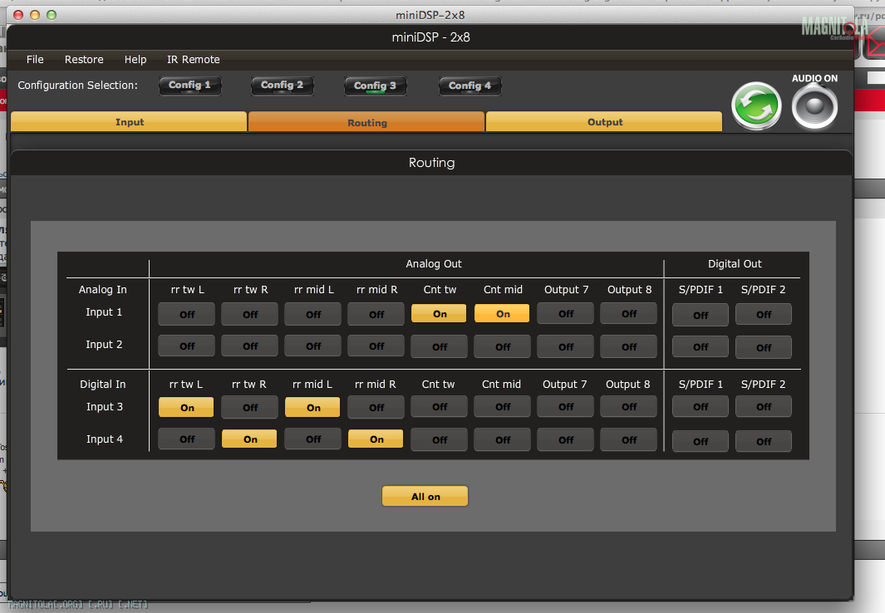
Task: Enable Input 3 to Output 8 routing
Action: pyautogui.click(x=629, y=407)
